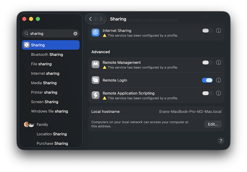Select Sharing in the sidebar results
The width and height of the screenshot is (247, 172).
point(51,45)
